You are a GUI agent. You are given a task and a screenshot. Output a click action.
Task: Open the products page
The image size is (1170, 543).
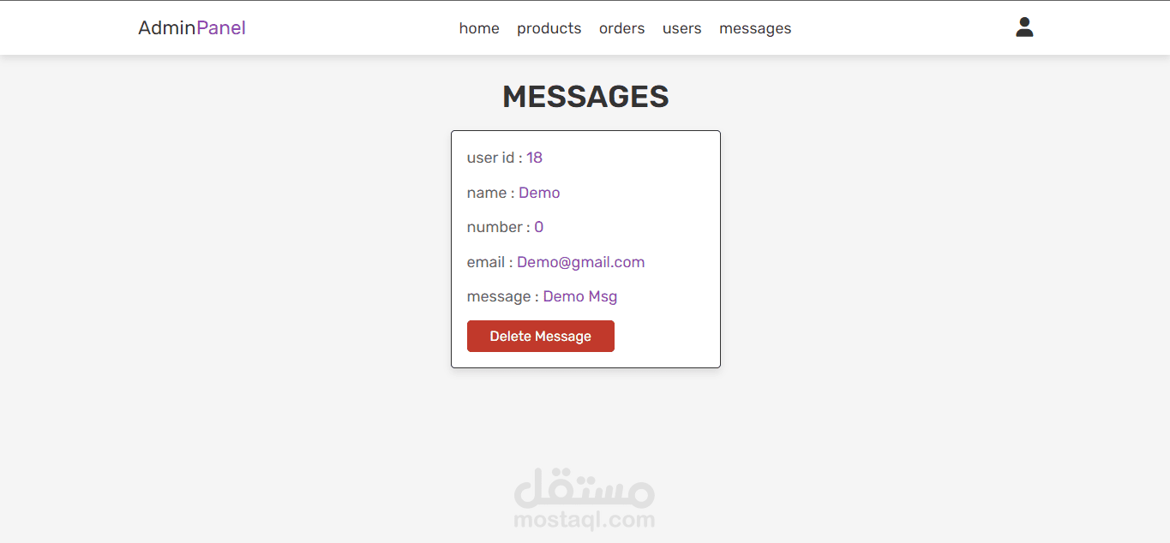549,28
